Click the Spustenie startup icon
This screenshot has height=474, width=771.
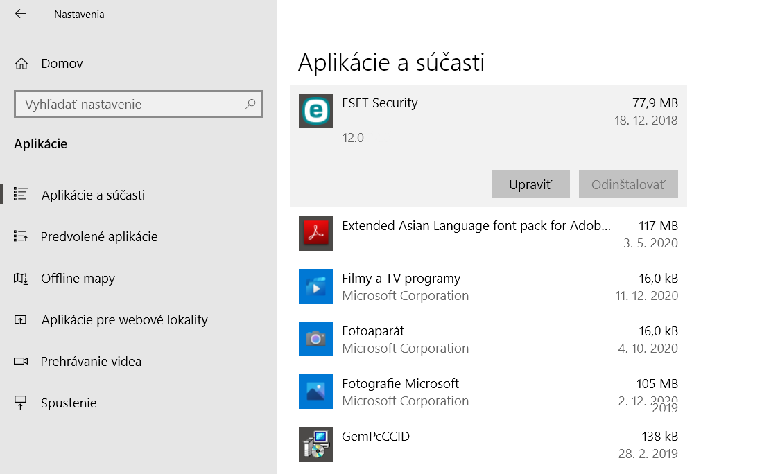[x=21, y=403]
